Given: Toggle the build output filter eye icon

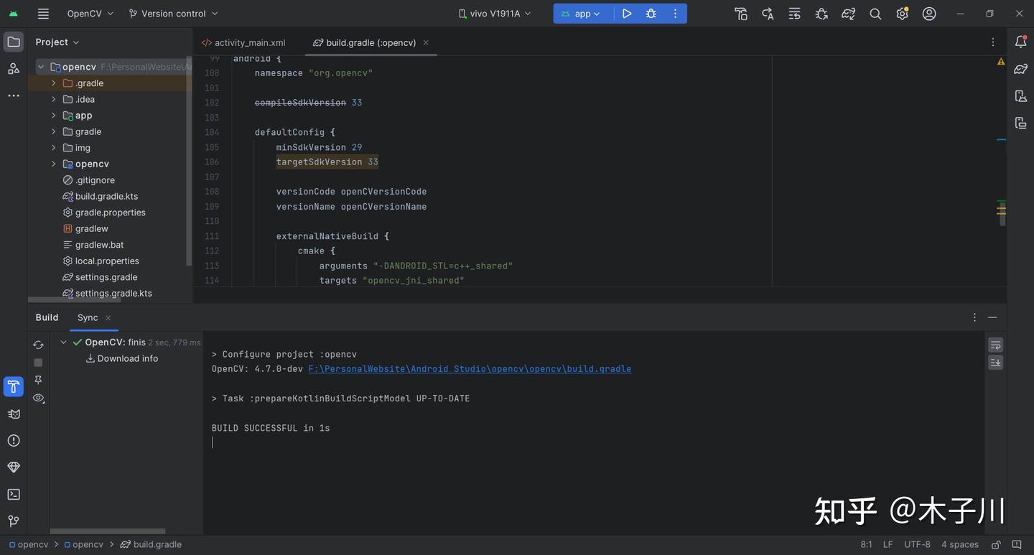Looking at the screenshot, I should (x=37, y=397).
